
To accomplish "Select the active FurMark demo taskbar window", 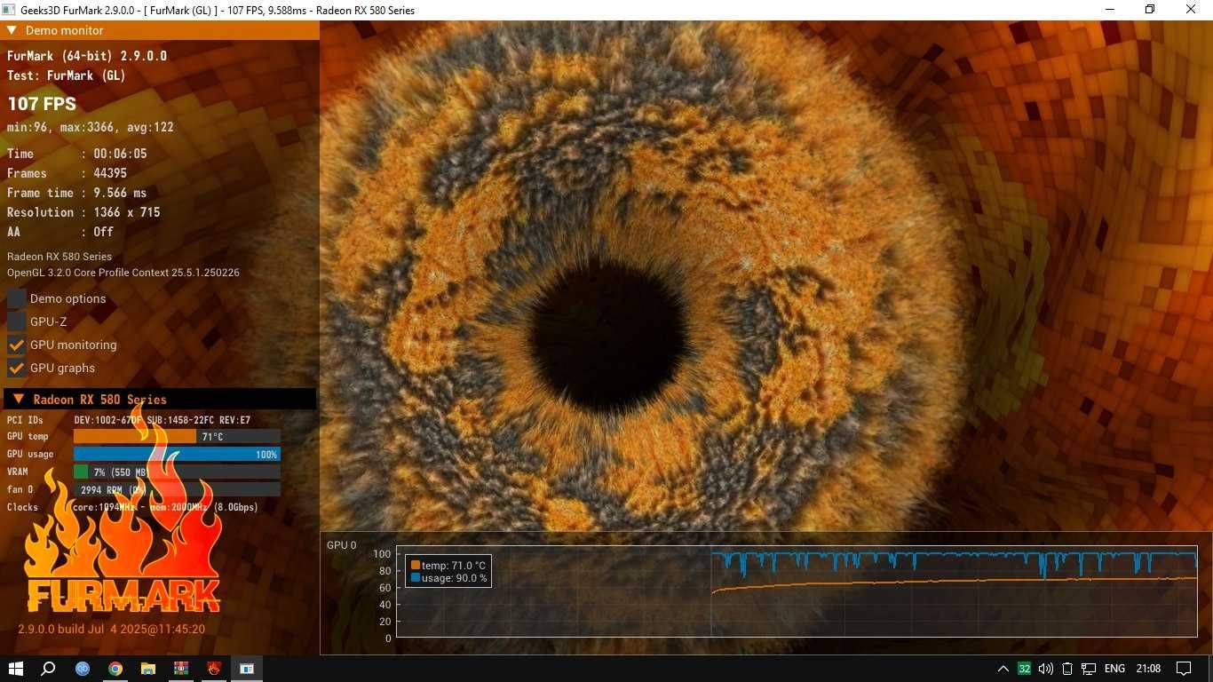I will [x=247, y=669].
